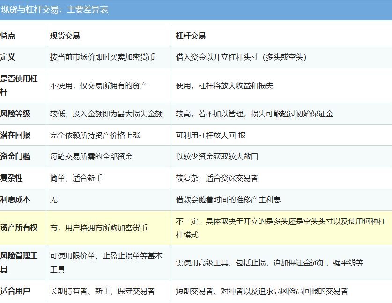Select the cell 借款会随着时间的推移产生利息
The image size is (392, 303).
(228, 199)
